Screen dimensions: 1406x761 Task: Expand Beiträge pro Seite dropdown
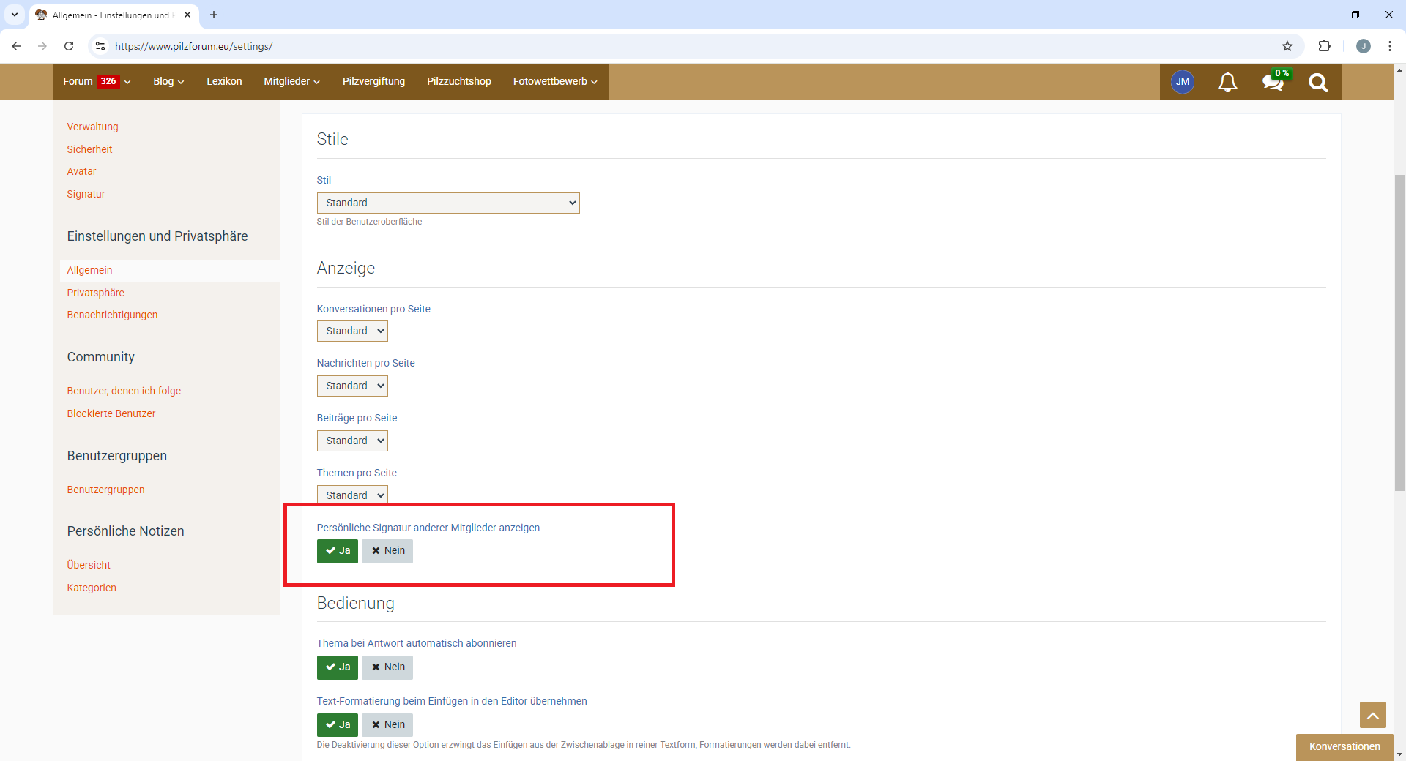(352, 441)
